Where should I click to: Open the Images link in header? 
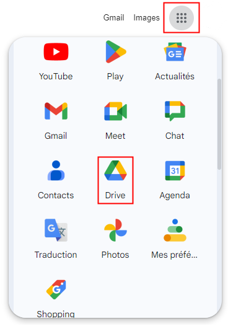[146, 17]
